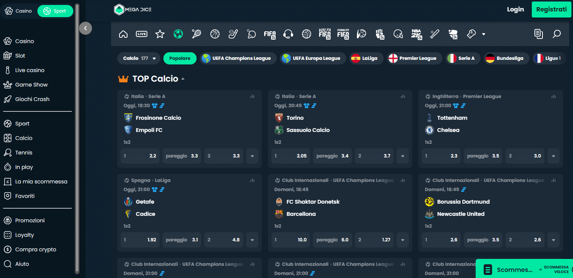This screenshot has height=278, width=573.
Task: Open the Calcio 177 dropdown
Action: coord(139,58)
